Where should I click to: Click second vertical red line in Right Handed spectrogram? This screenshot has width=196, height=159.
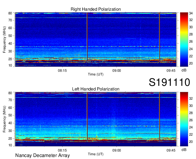(x=159, y=37)
